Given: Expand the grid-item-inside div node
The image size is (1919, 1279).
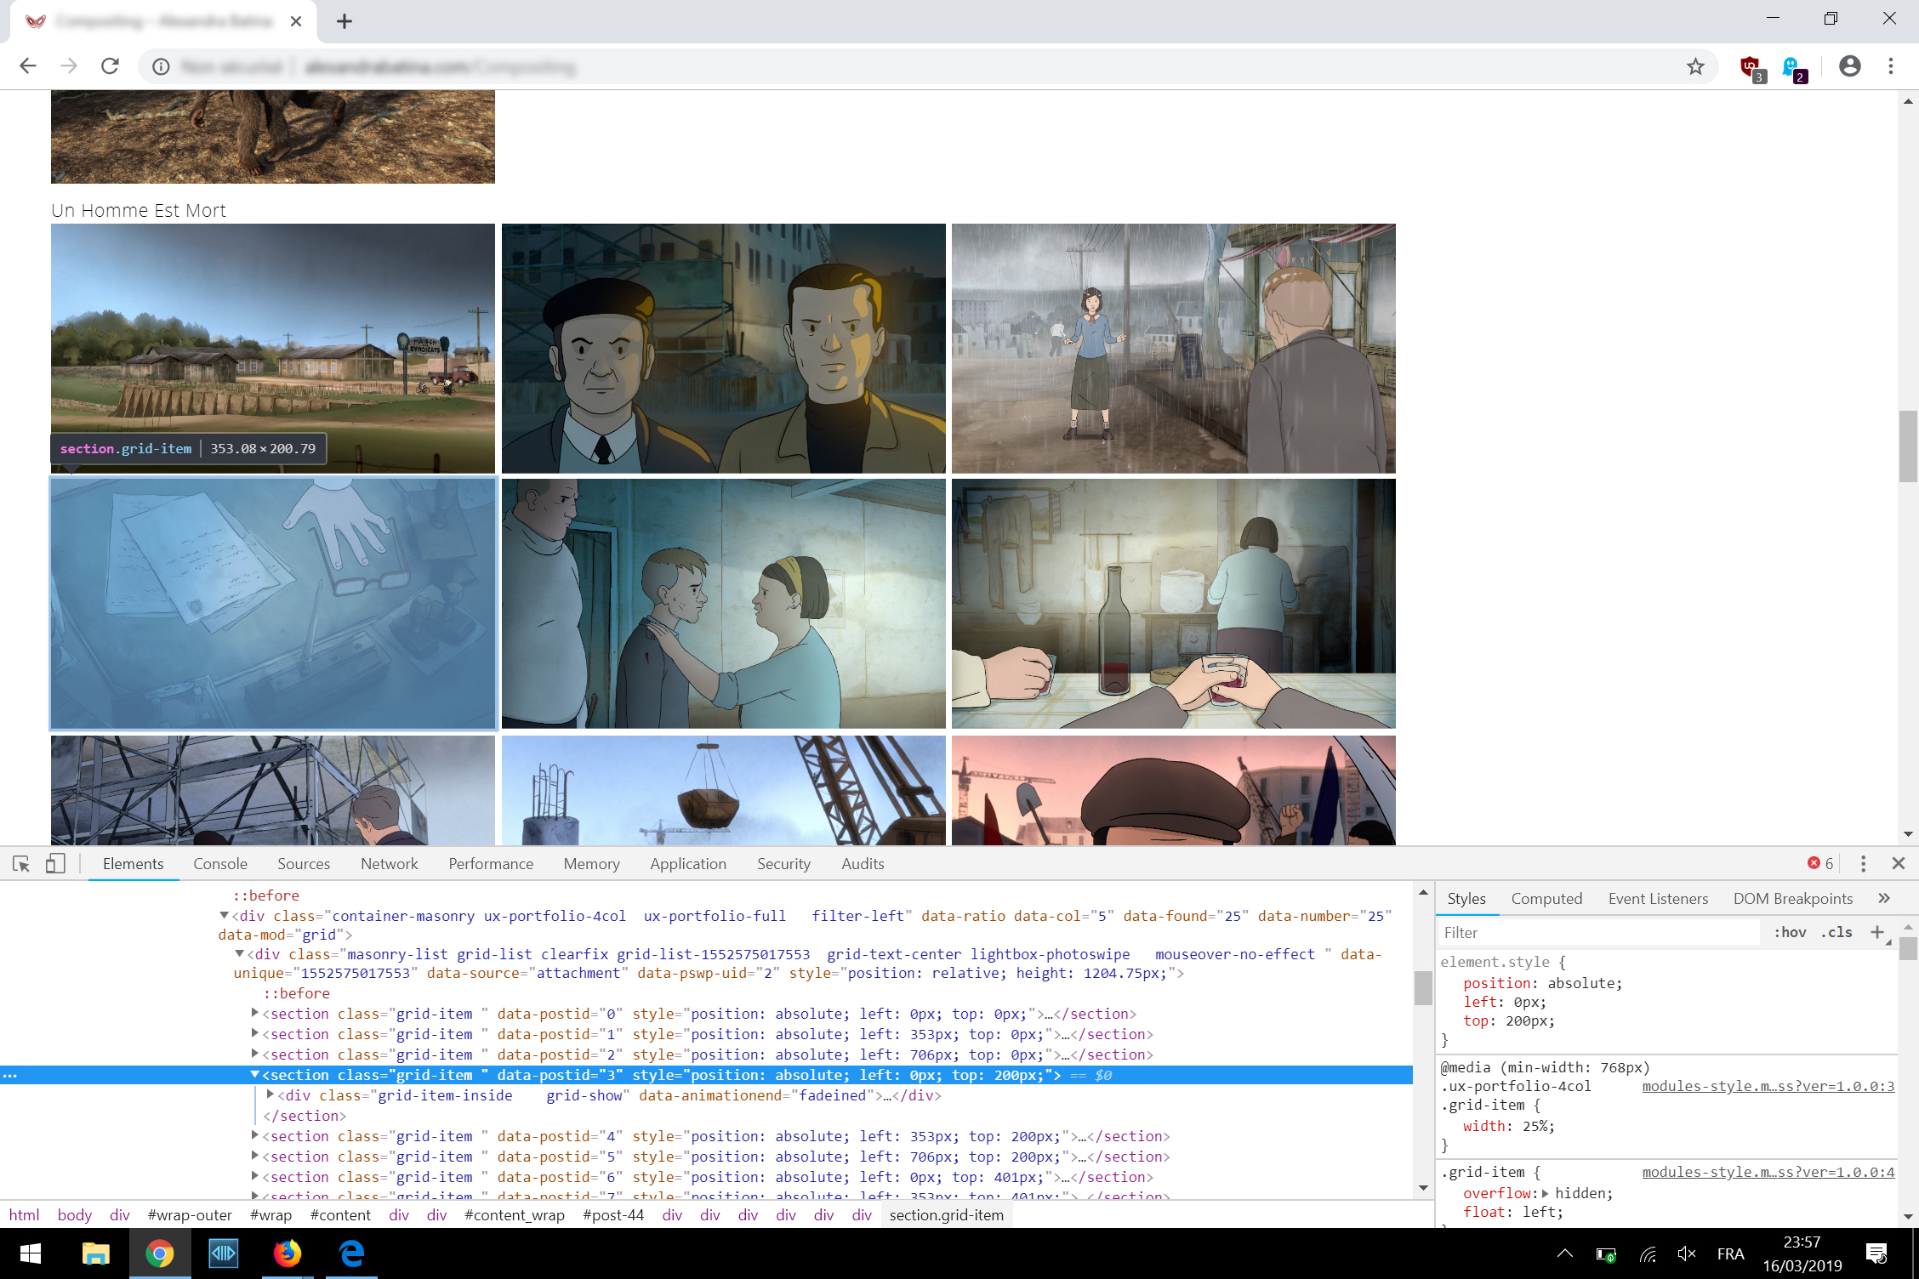Looking at the screenshot, I should [x=270, y=1095].
